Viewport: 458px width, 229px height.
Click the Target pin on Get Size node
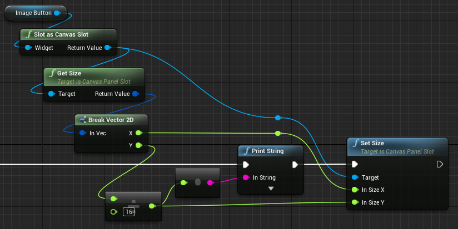pyautogui.click(x=51, y=94)
